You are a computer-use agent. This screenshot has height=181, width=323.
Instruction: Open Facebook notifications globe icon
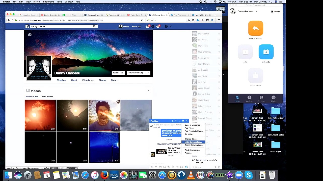click(x=158, y=26)
